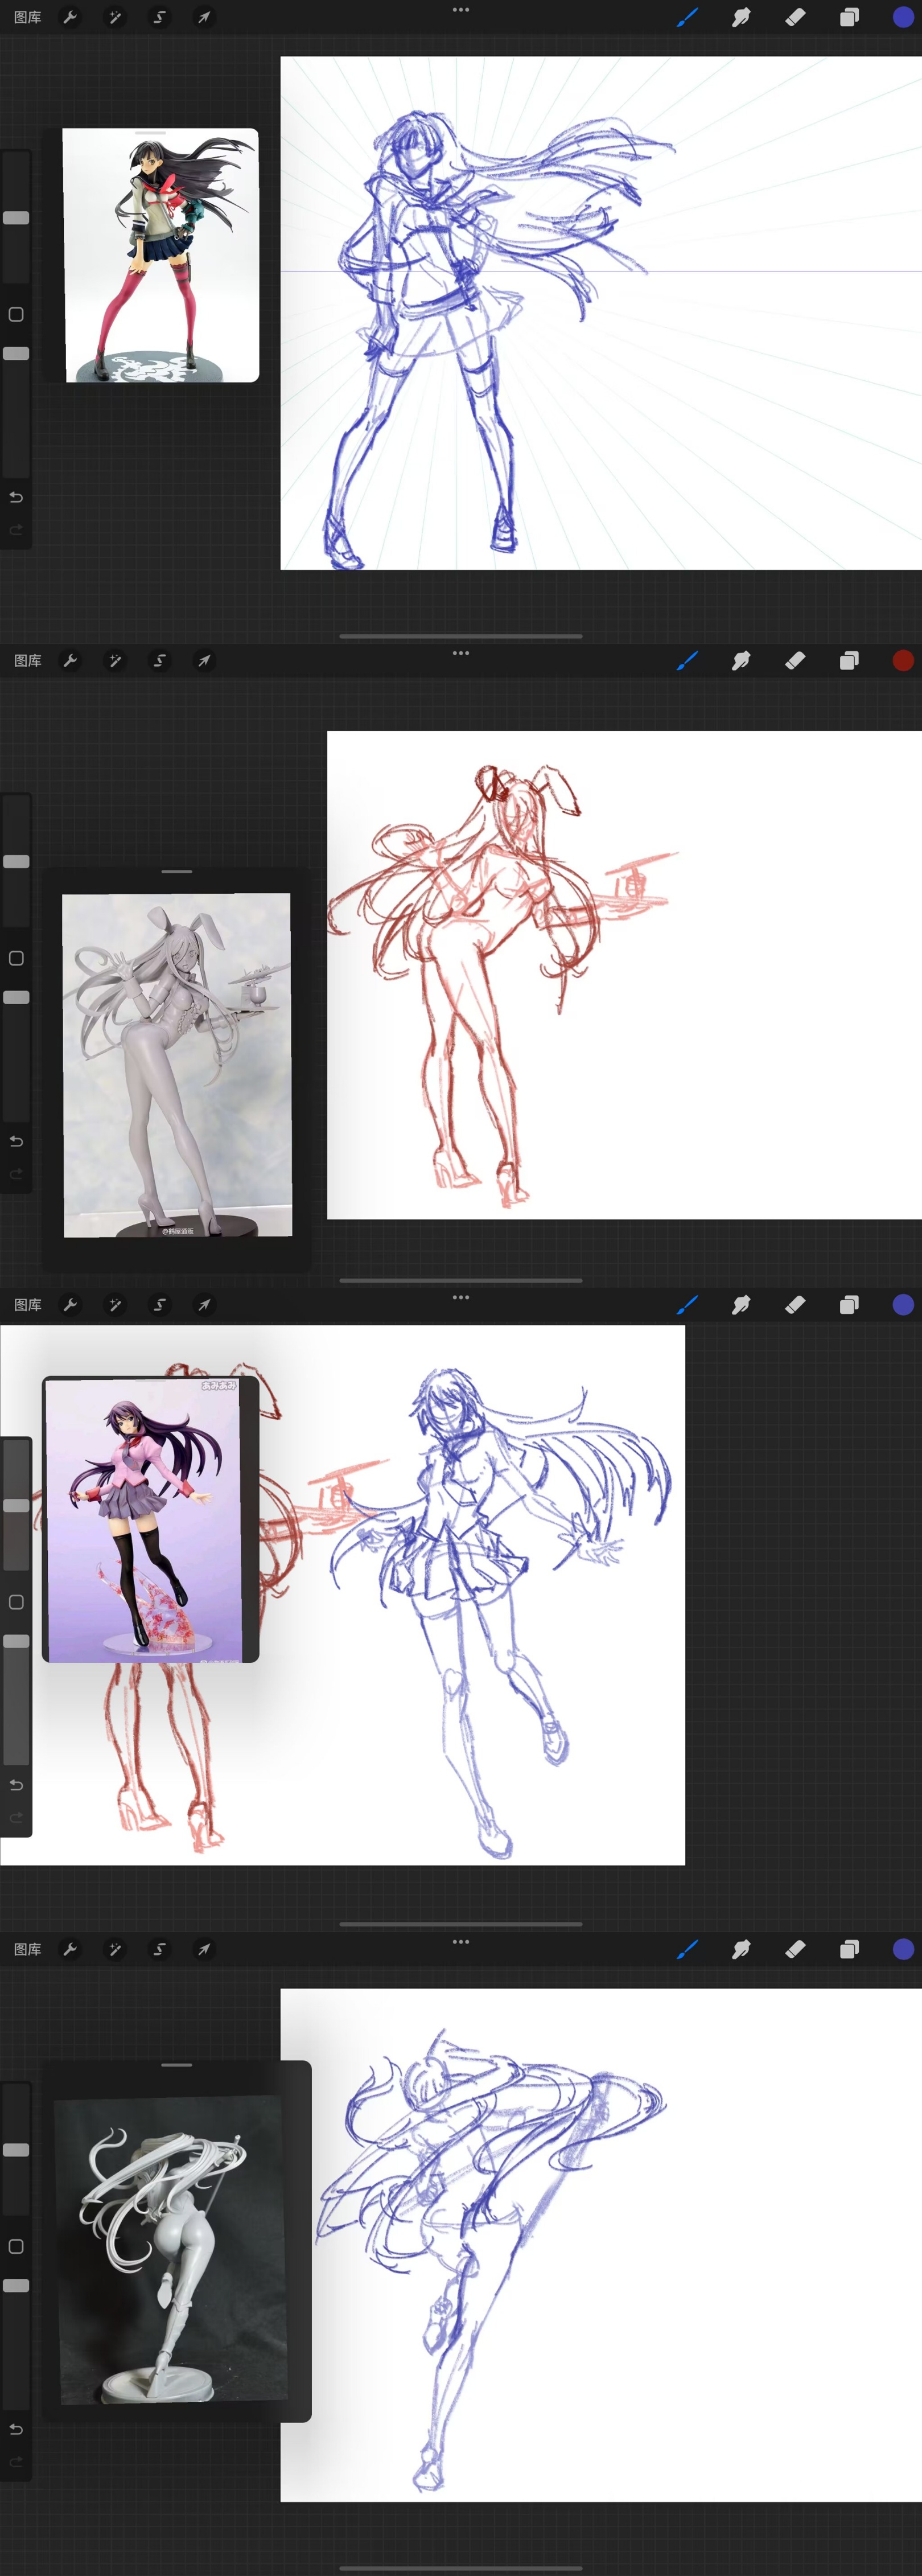
Task: Select the Brush tool beside the red color swatch
Action: 687,661
